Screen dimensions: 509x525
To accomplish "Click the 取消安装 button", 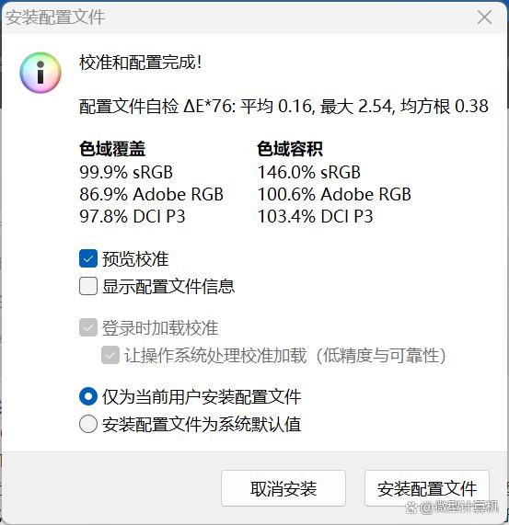I will click(283, 488).
